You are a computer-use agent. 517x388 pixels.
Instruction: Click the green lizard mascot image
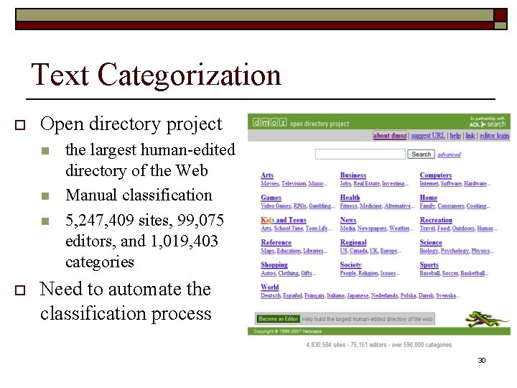pos(487,319)
